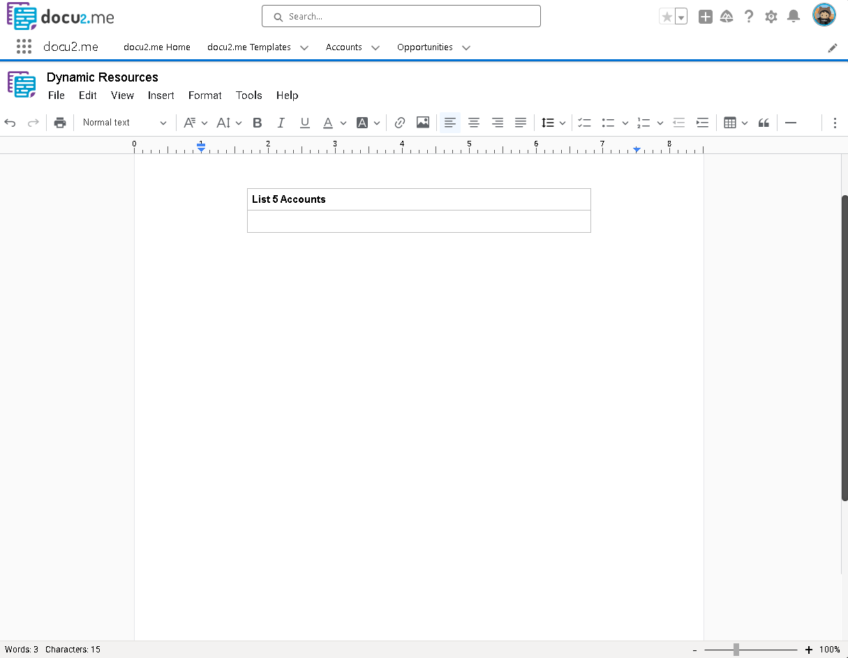Insert an image from toolbar

coord(423,123)
